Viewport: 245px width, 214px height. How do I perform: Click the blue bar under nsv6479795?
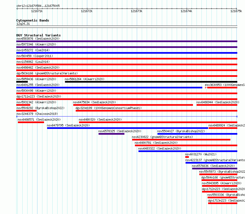pyautogui.click(x=128, y=128)
